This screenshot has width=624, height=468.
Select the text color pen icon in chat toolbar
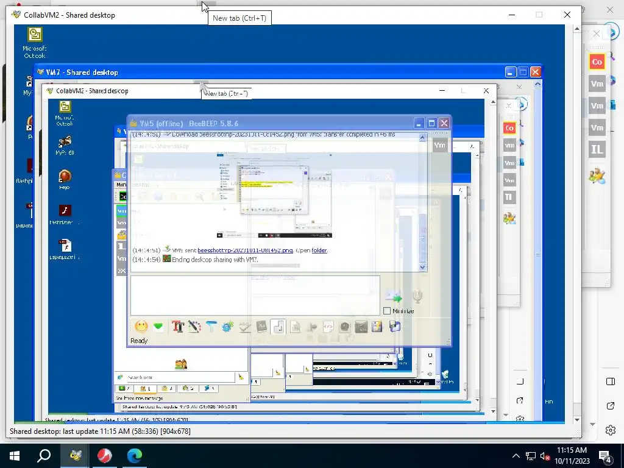[194, 327]
